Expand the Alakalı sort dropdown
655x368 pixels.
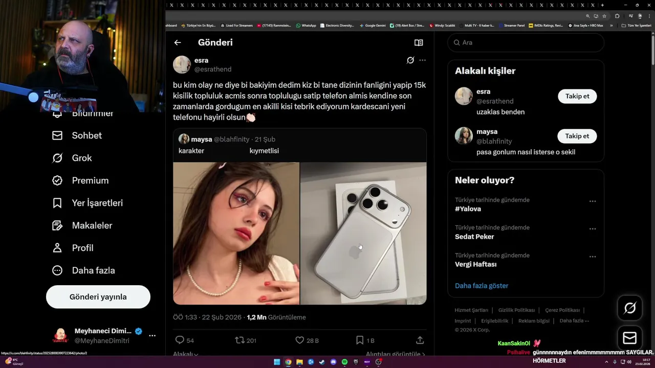coord(185,354)
